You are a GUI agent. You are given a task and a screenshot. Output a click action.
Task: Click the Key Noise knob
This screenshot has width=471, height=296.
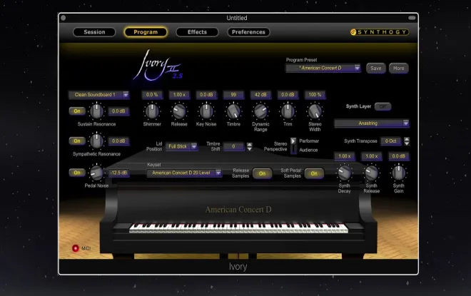(206, 111)
